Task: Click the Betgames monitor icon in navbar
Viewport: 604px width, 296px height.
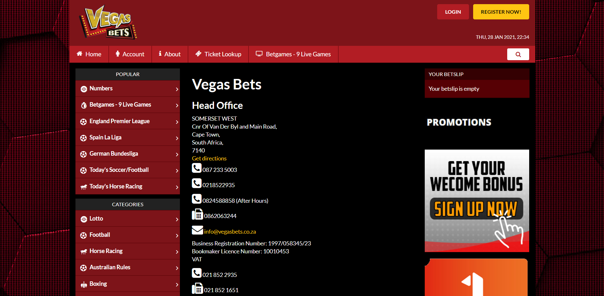Action: pos(259,54)
